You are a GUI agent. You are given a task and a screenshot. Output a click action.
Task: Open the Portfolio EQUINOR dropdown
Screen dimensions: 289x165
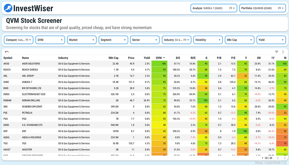click(x=263, y=8)
